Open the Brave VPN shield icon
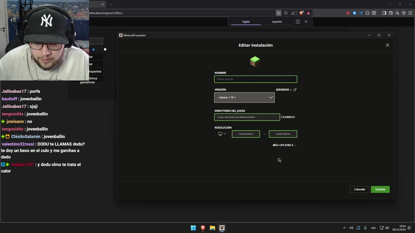Screen dimensions: 415x233 pos(404,13)
